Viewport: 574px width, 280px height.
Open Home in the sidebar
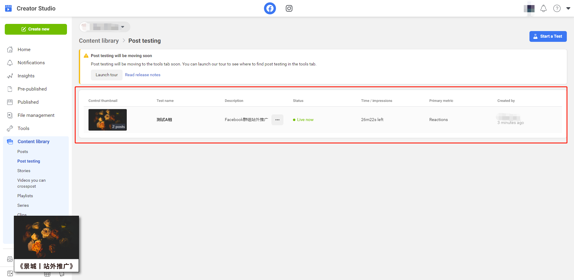tap(24, 50)
